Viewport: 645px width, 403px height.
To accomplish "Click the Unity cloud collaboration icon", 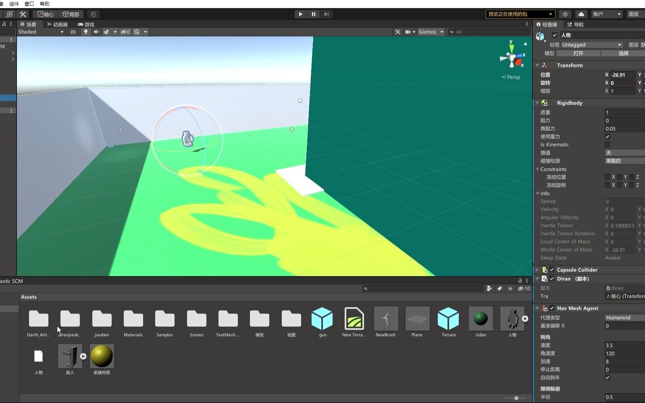I will click(x=582, y=14).
